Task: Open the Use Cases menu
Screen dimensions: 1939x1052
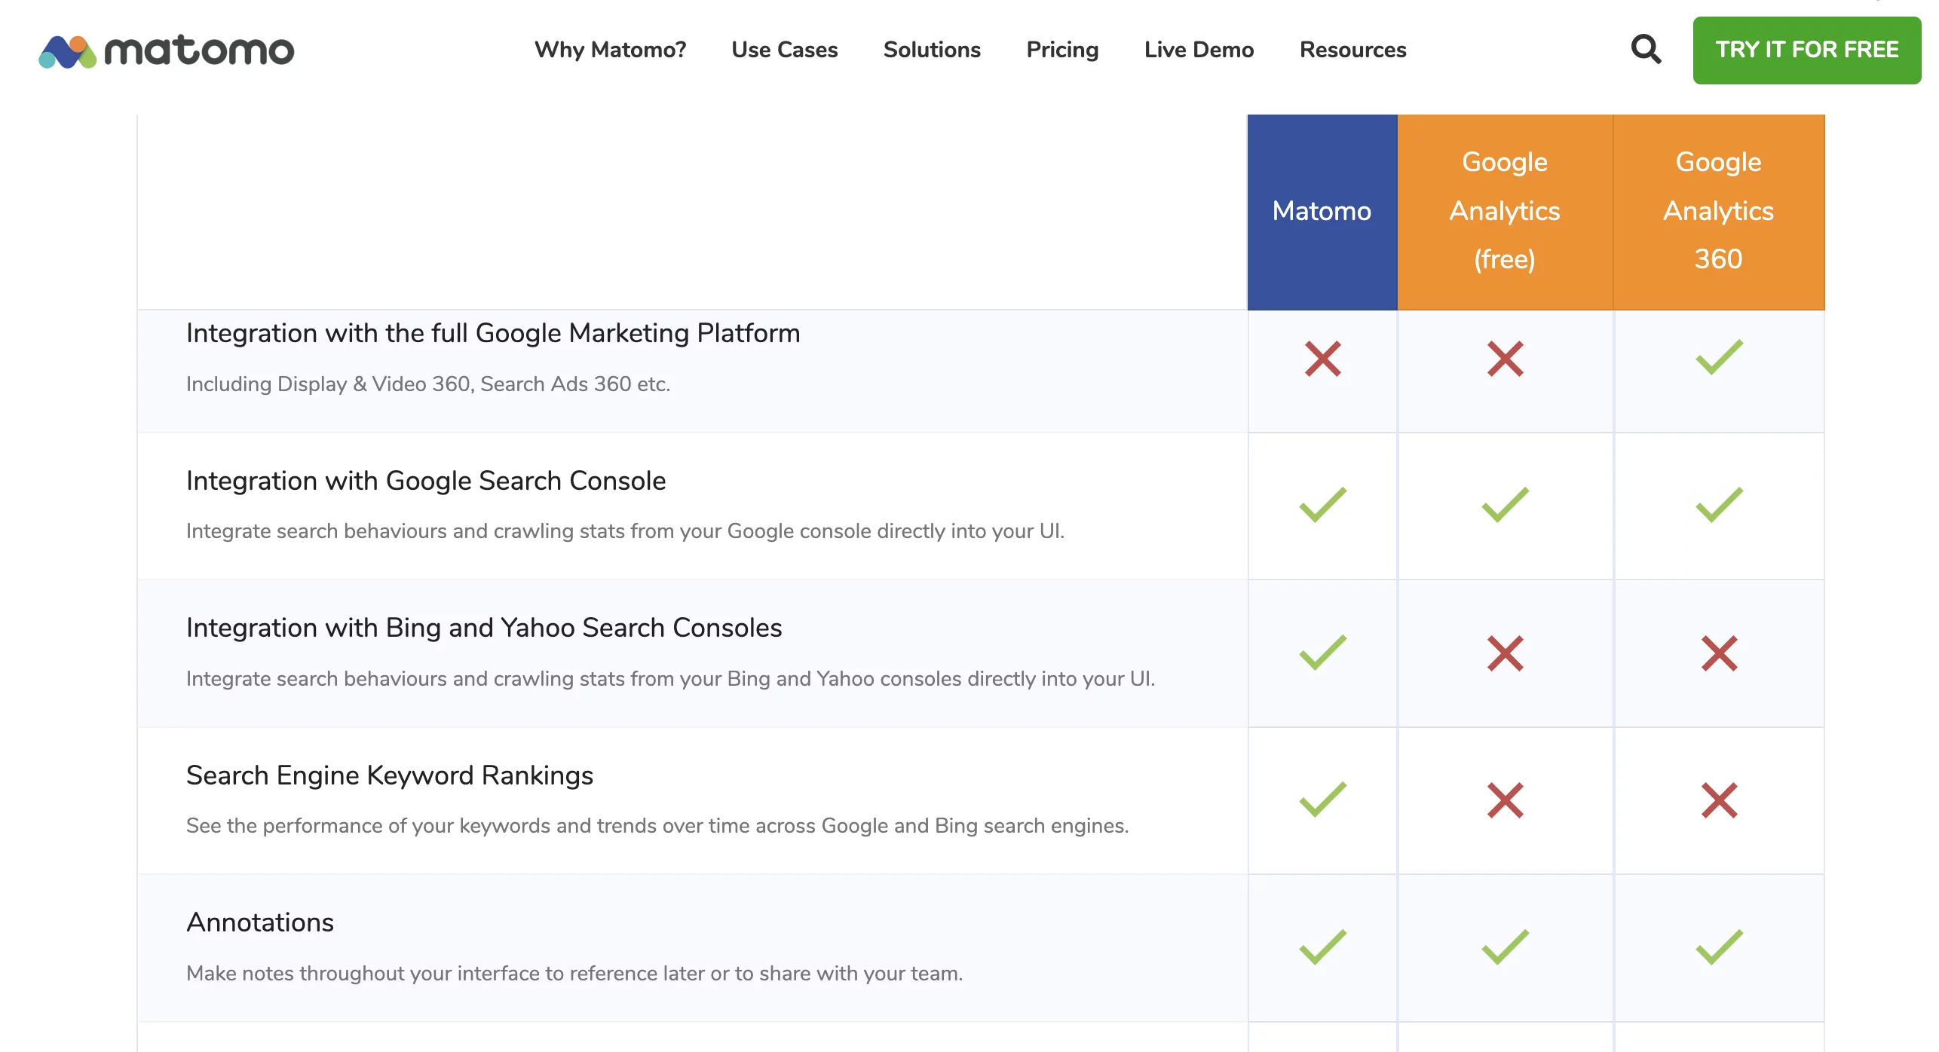Action: [784, 50]
